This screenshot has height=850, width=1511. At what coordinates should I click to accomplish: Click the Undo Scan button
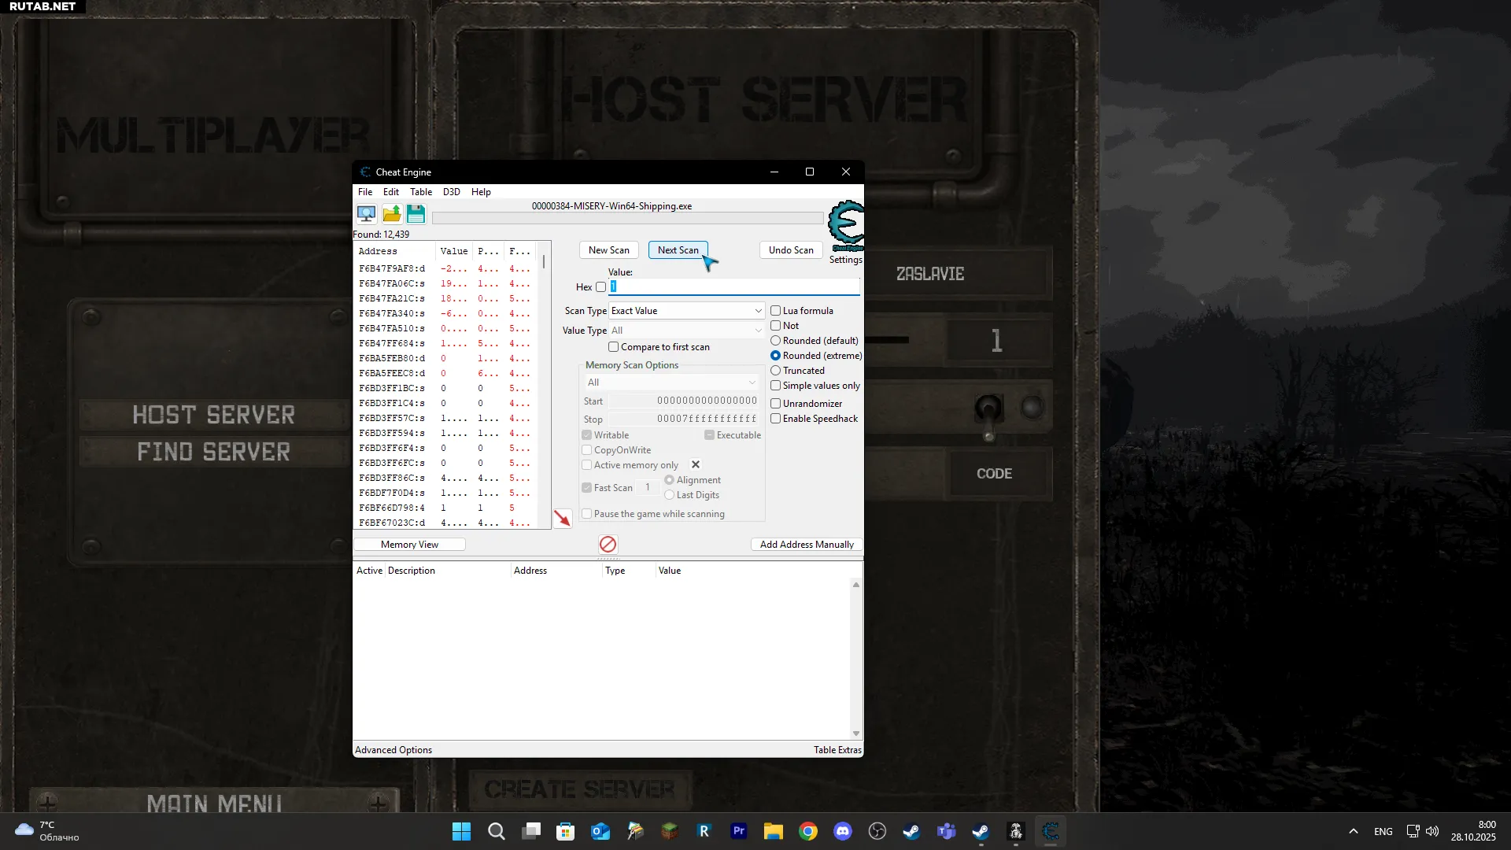(x=791, y=250)
